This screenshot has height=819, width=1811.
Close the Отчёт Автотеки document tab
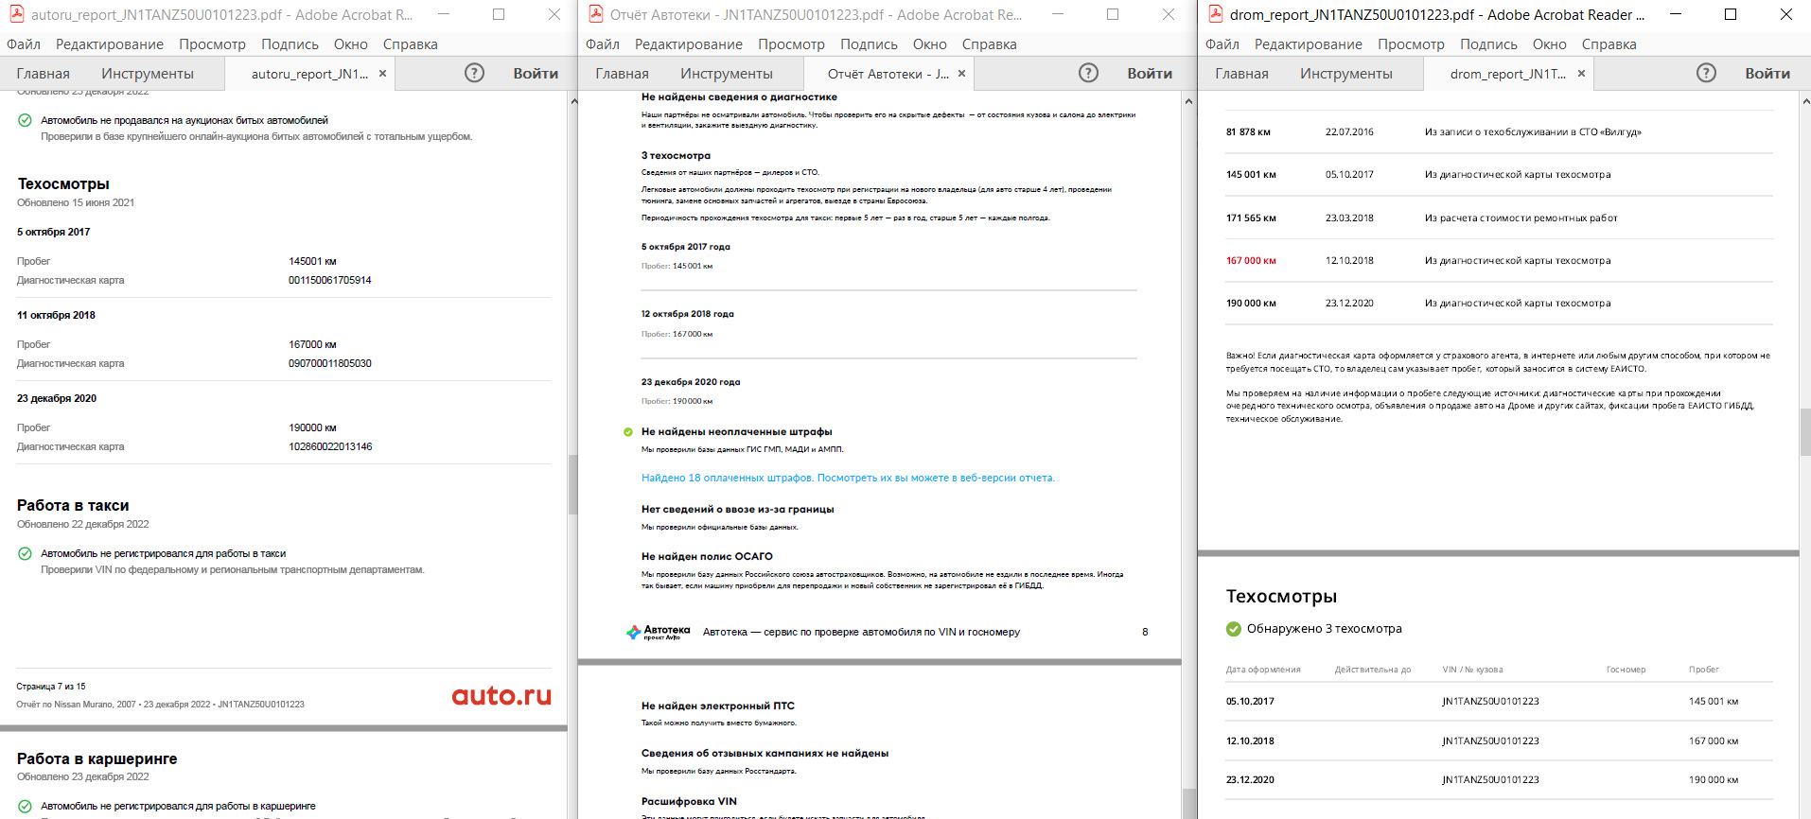(961, 74)
